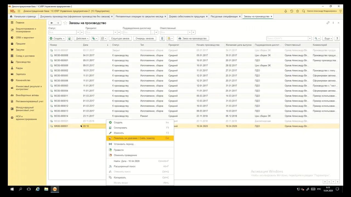Click the Статус filter input field
This screenshot has height=197, width=351.
coord(62,32)
